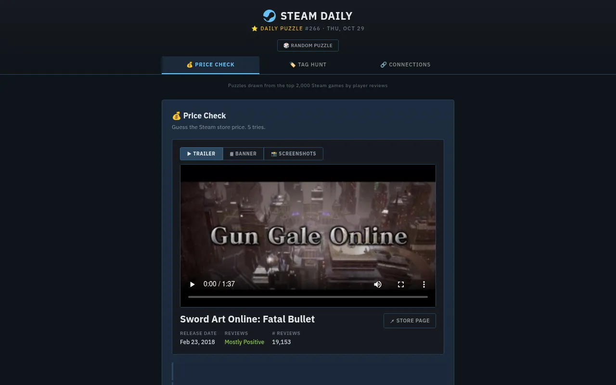The width and height of the screenshot is (616, 385).
Task: Click the review count 19,153
Action: tap(282, 342)
